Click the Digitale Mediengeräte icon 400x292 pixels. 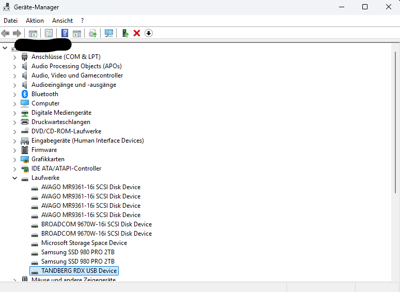25,113
